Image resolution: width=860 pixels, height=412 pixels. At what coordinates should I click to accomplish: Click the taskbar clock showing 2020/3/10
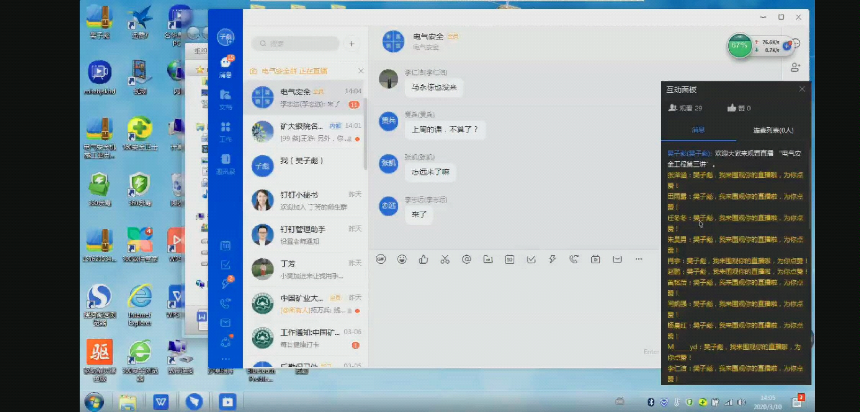click(x=768, y=402)
